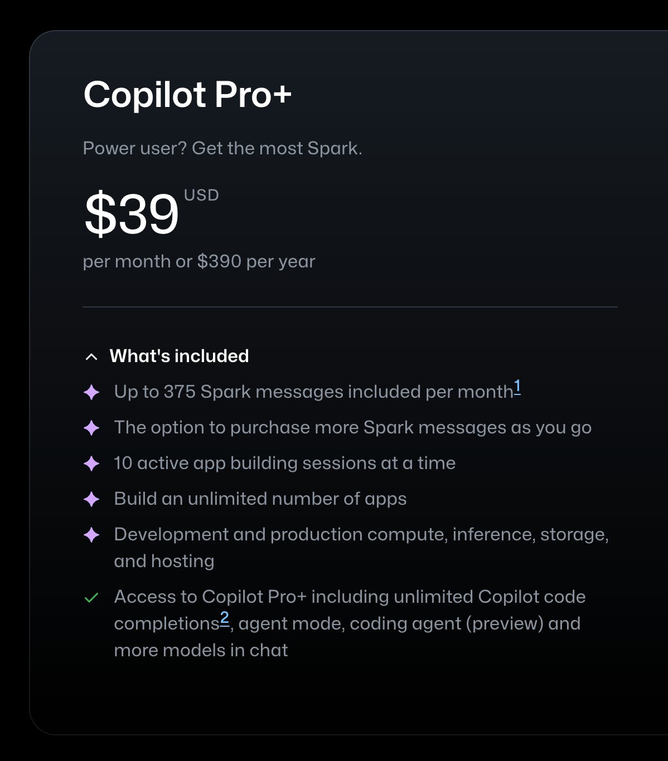Click sparkle icon beside purchase more Spark messages
Image resolution: width=668 pixels, height=761 pixels.
tap(91, 428)
